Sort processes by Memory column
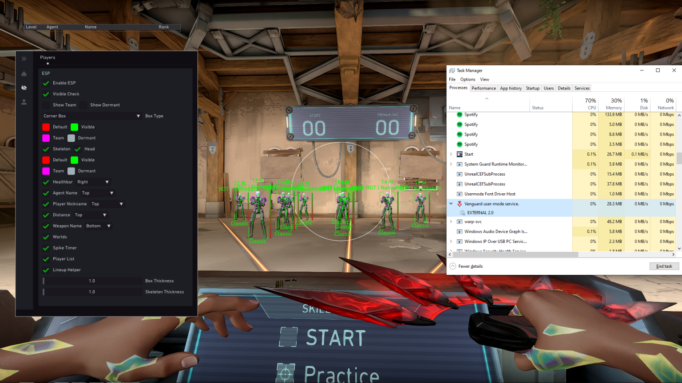Viewport: 682px width, 383px height. 612,104
